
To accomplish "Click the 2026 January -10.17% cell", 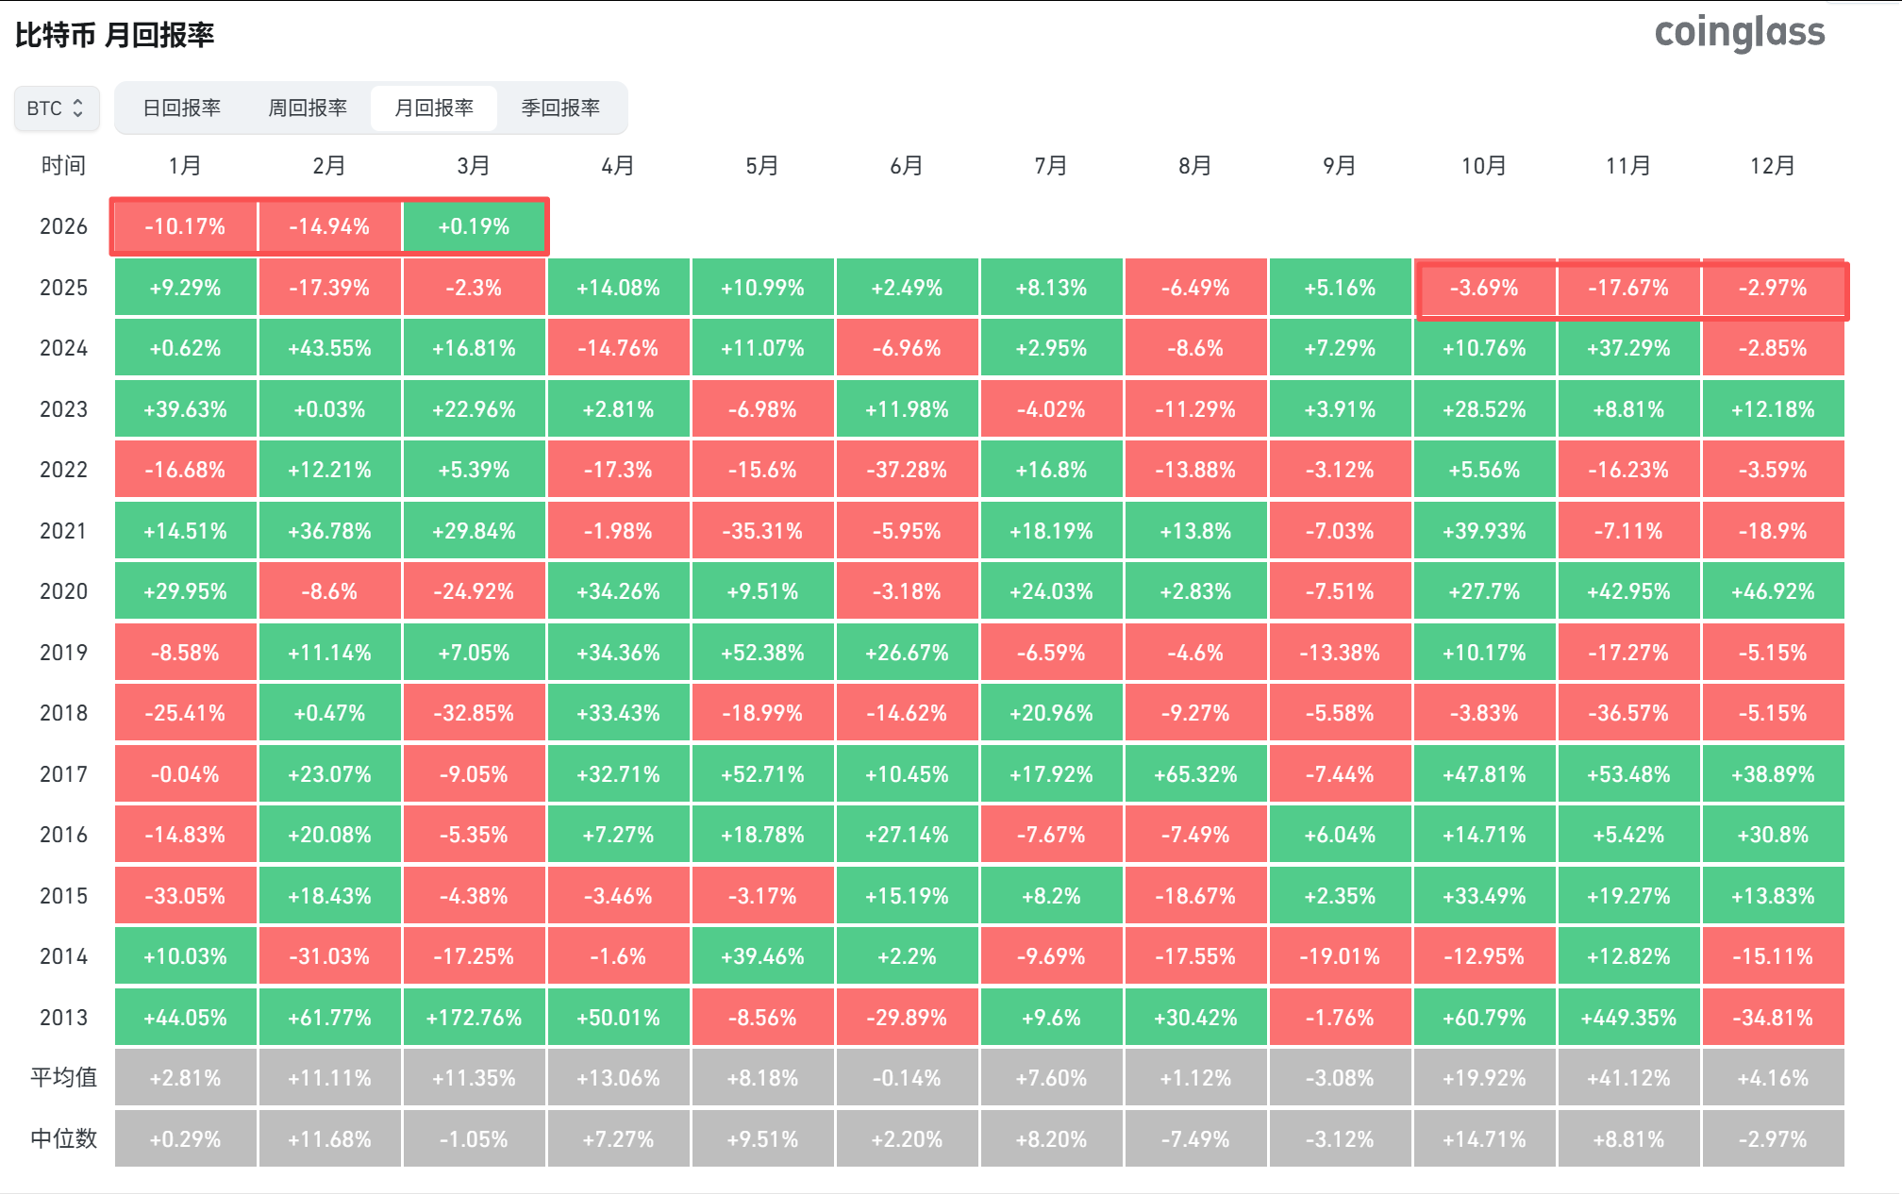I will point(185,227).
